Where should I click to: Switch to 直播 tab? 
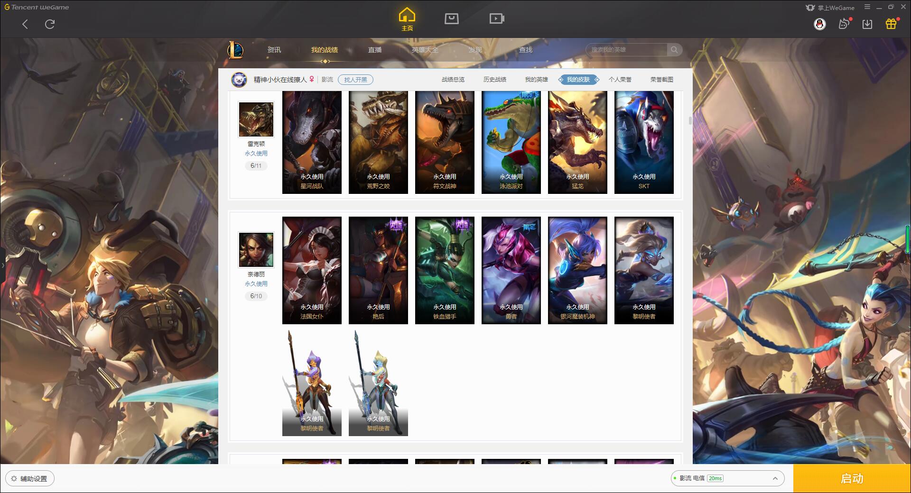coord(375,50)
